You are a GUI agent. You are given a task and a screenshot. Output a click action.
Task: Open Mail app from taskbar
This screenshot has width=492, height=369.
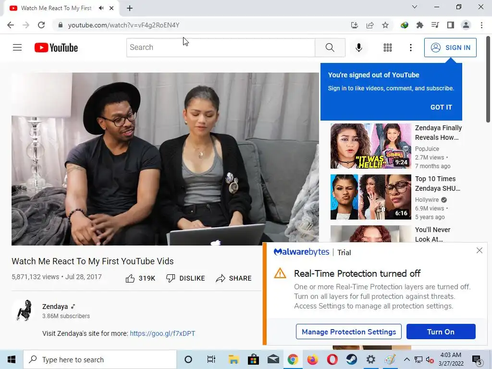tap(273, 359)
